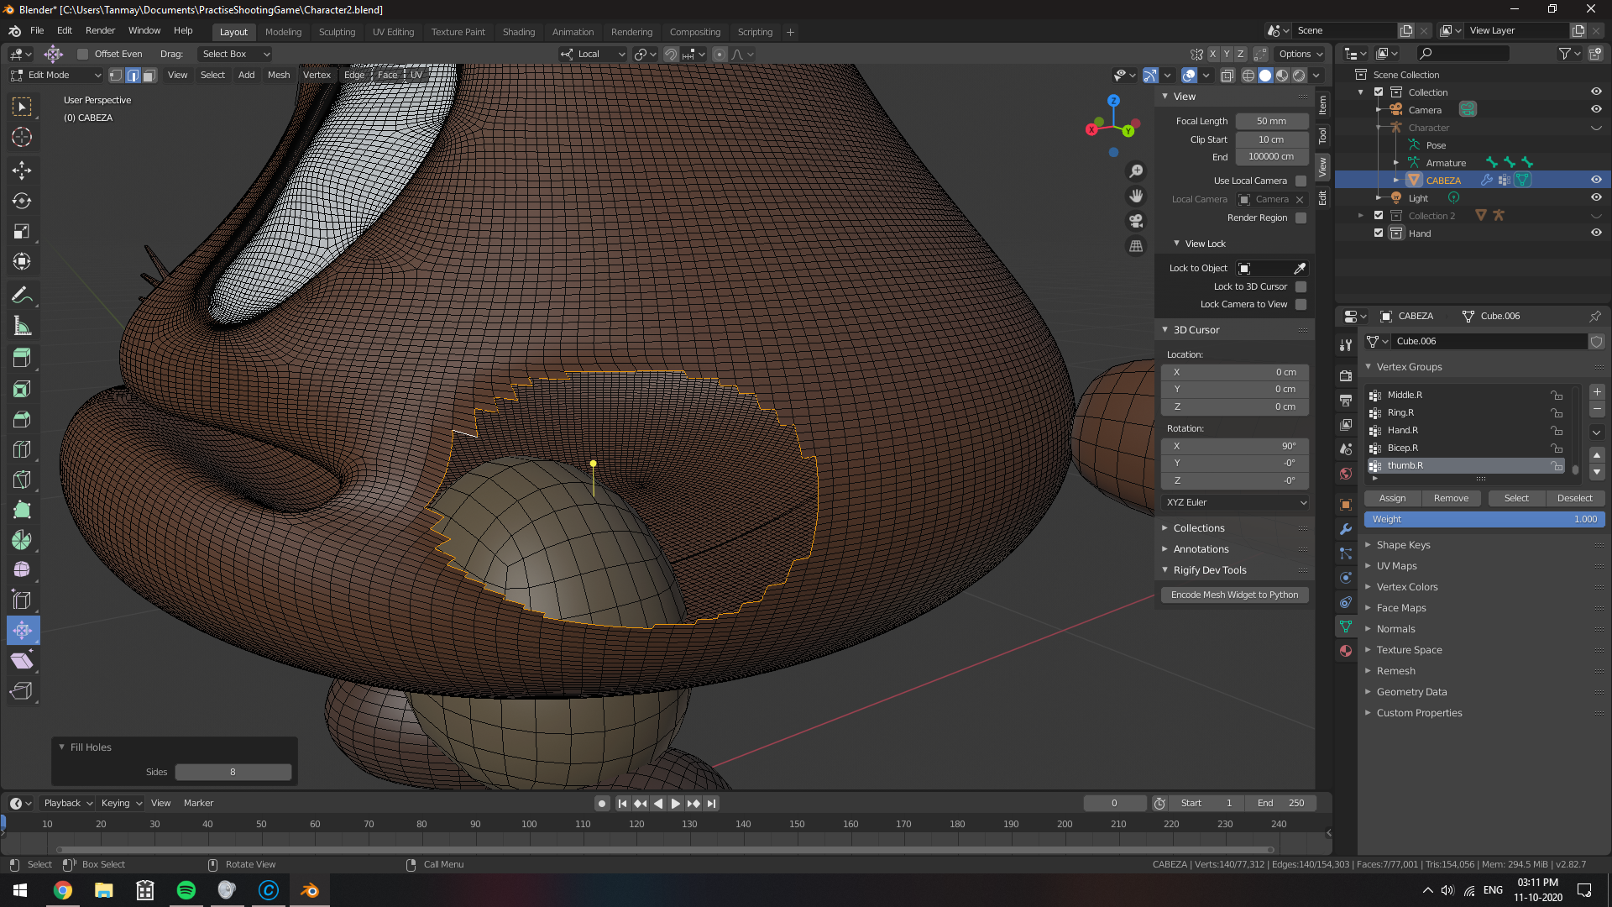1612x907 pixels.
Task: Expand the UV Maps panel
Action: [x=1396, y=566]
